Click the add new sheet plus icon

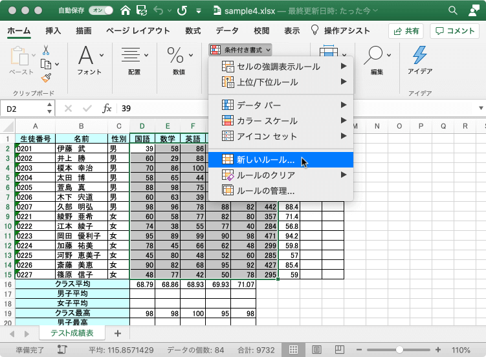click(117, 333)
